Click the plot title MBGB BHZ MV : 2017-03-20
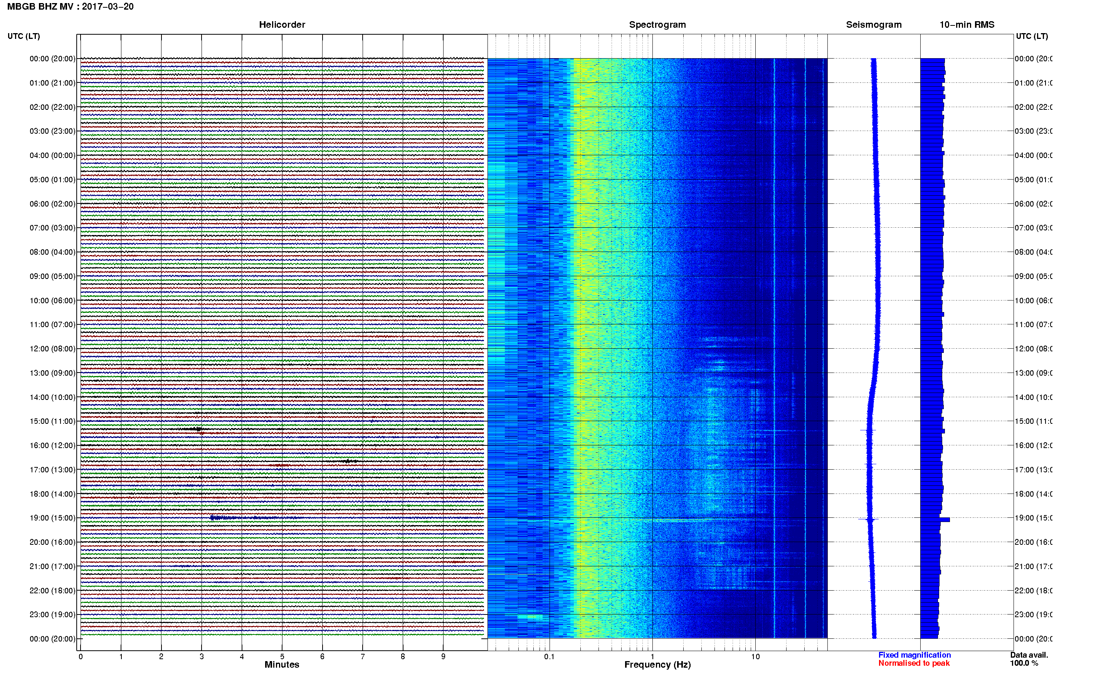1096x685 pixels. click(70, 6)
